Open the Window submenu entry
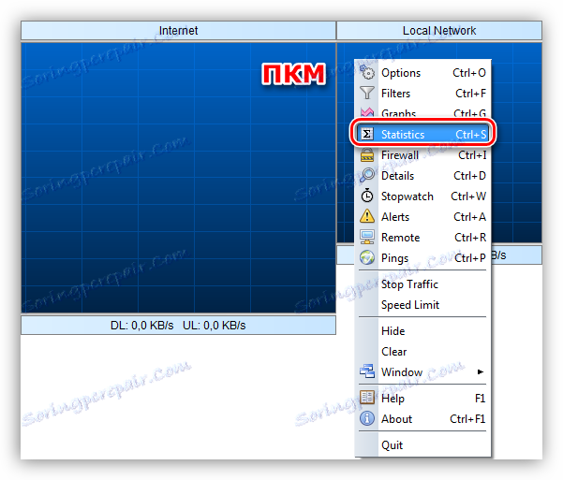The height and width of the screenshot is (480, 563). pyautogui.click(x=422, y=372)
